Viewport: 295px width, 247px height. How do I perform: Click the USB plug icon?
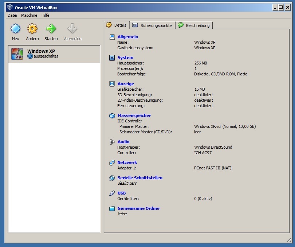coord(112,193)
